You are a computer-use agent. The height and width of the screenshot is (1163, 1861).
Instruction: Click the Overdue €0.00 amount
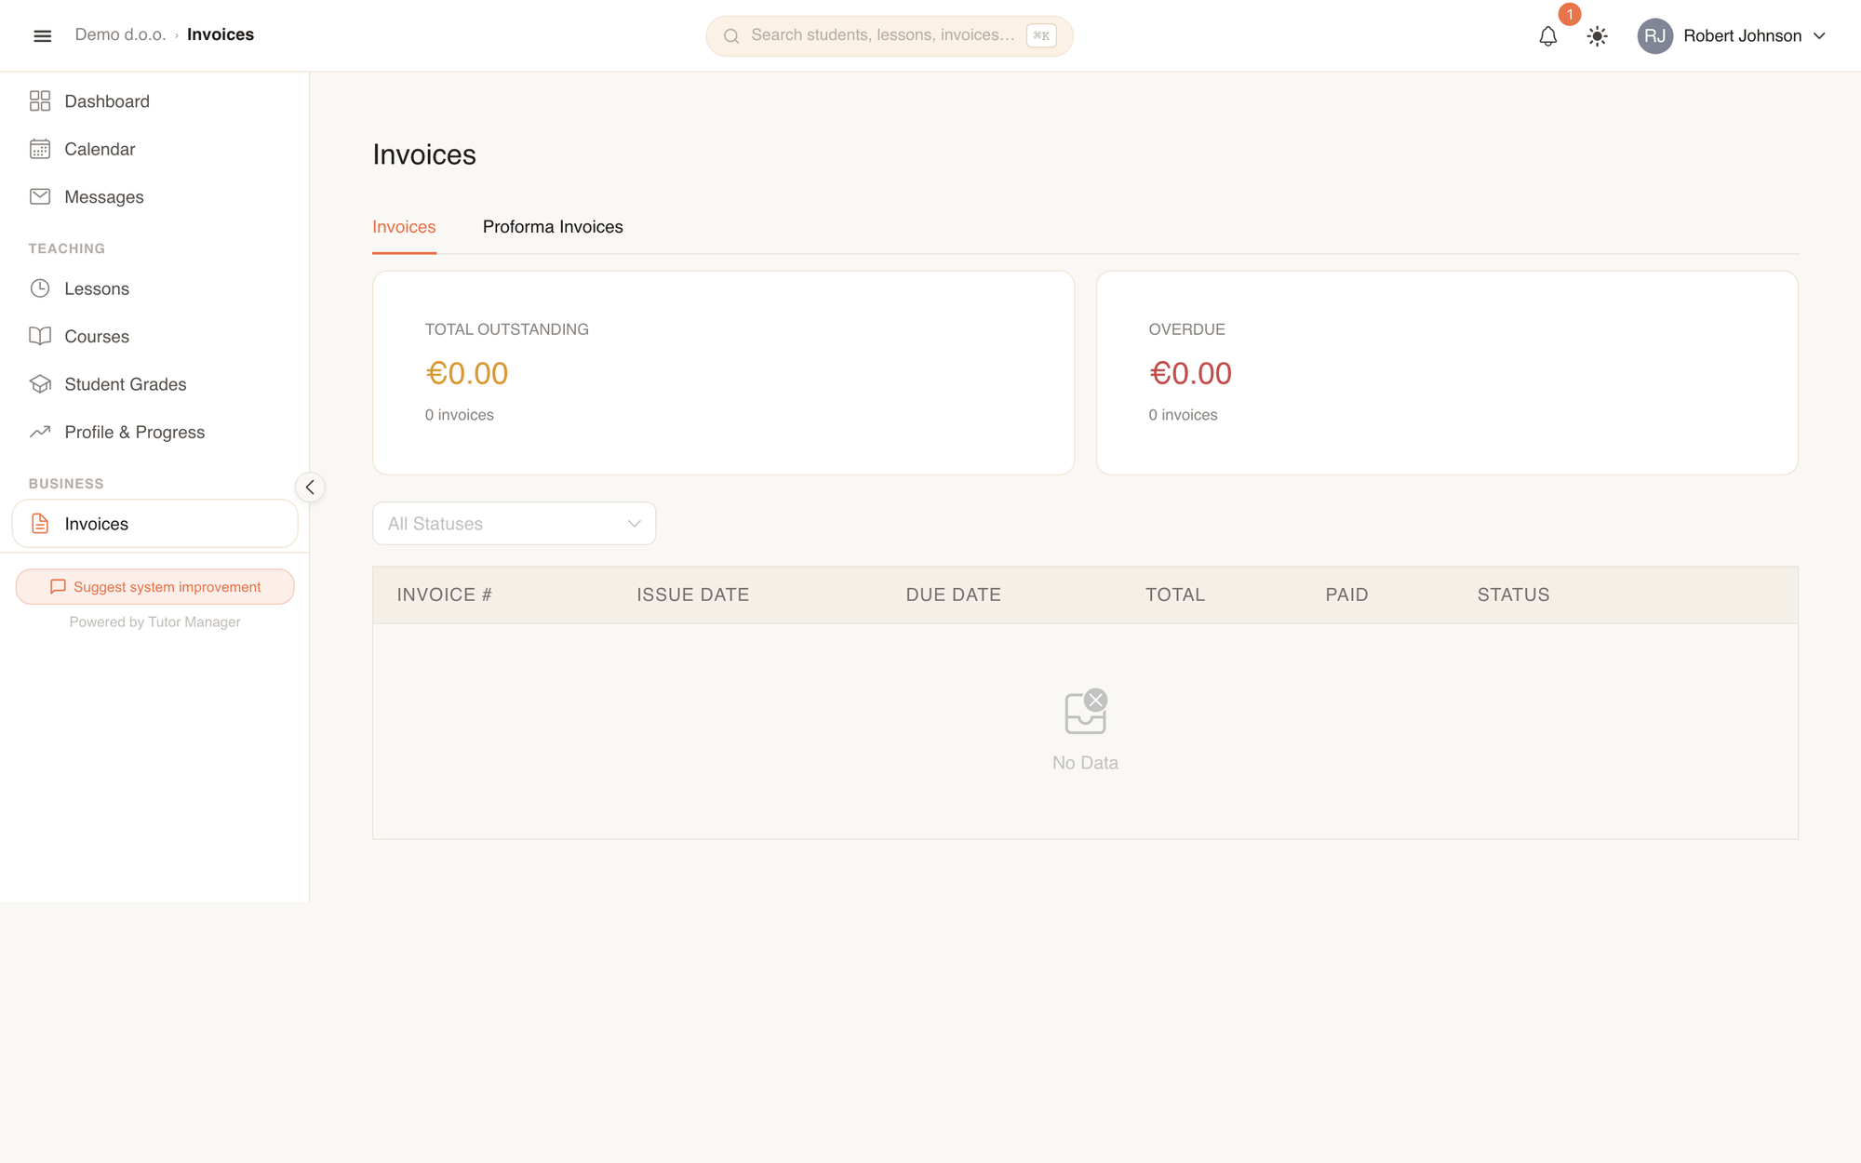[x=1190, y=373]
